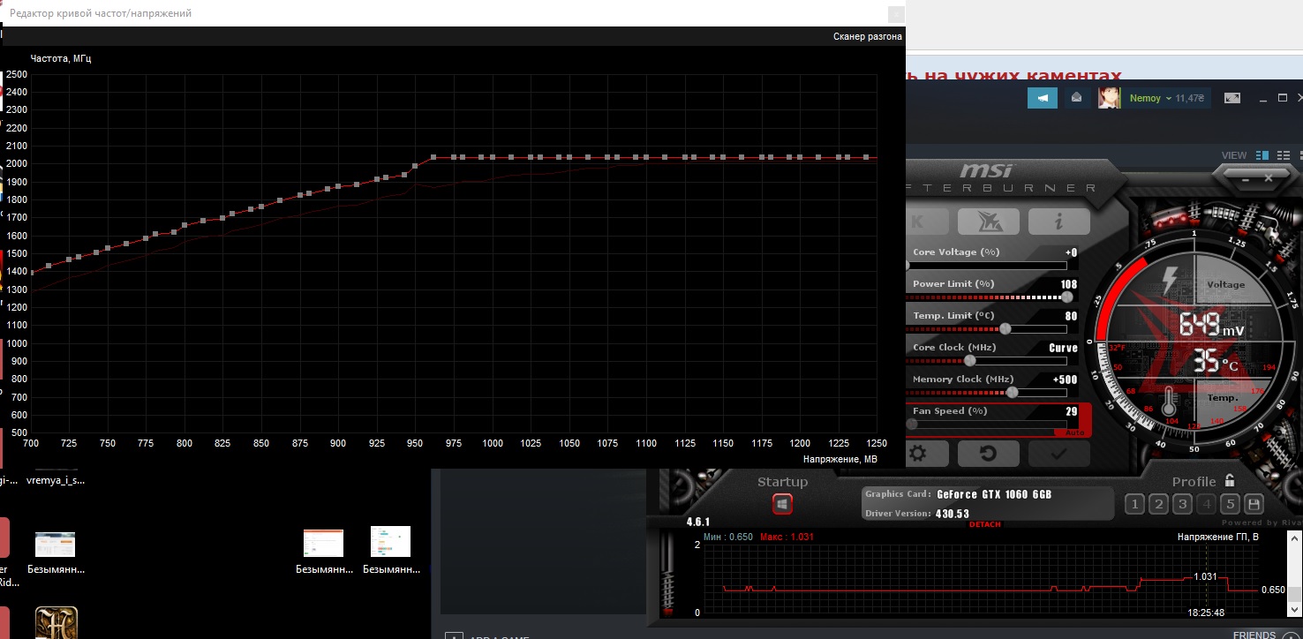
Task: Open the Steam inbox envelope icon
Action: tap(1076, 98)
